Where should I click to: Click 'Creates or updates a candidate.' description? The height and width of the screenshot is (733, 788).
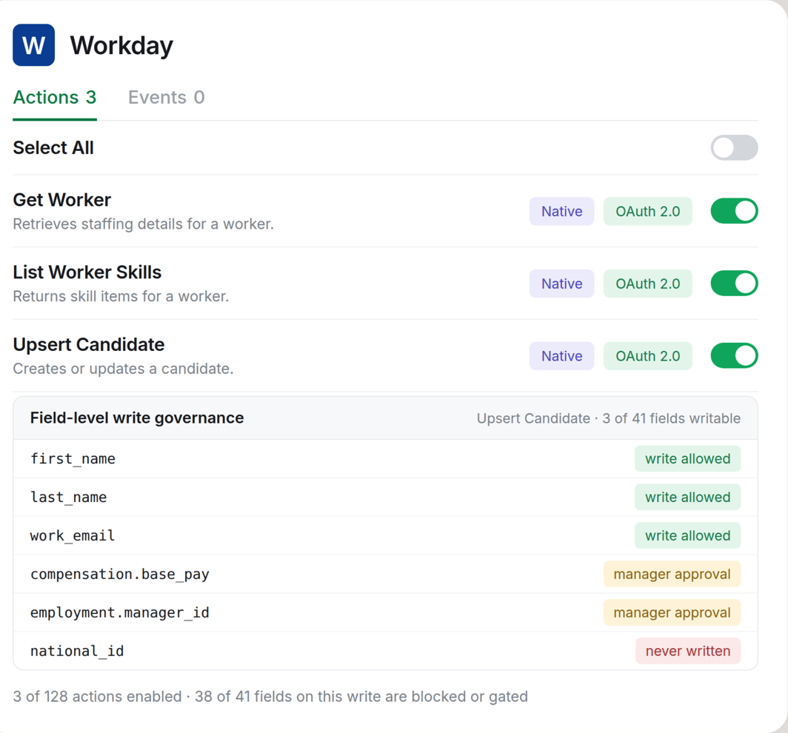point(123,369)
